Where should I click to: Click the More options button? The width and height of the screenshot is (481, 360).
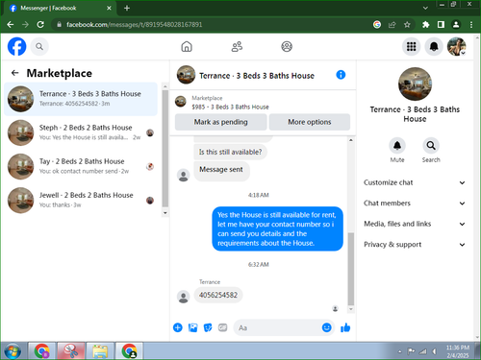(x=310, y=122)
